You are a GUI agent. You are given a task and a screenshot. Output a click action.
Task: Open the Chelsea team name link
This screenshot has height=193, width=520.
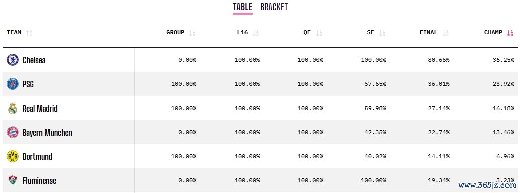tap(34, 60)
